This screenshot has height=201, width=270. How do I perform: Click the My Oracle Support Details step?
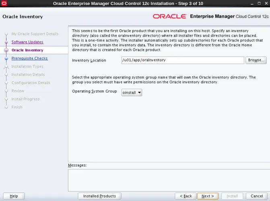[35, 34]
